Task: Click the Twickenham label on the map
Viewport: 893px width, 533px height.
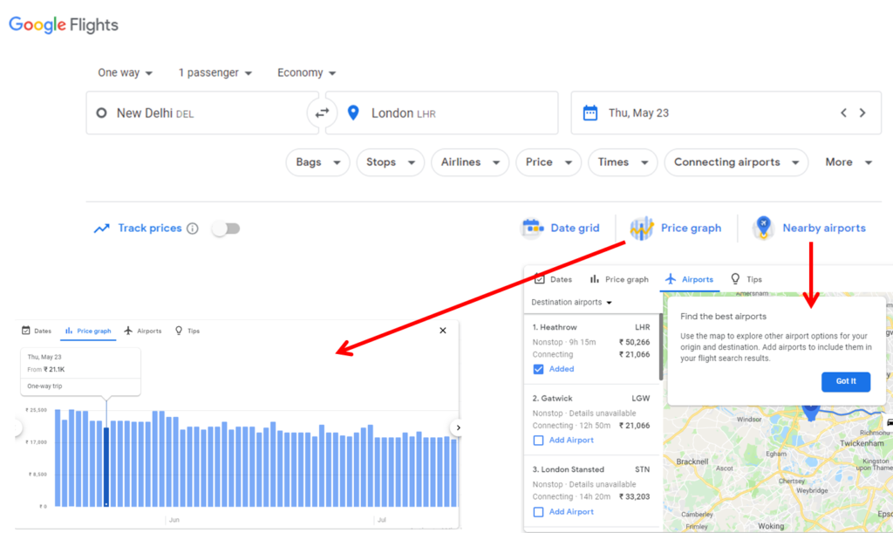Action: pos(862,443)
